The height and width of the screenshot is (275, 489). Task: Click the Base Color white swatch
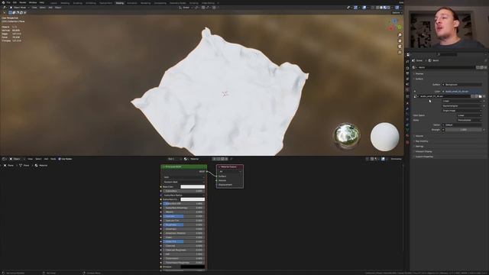point(193,186)
